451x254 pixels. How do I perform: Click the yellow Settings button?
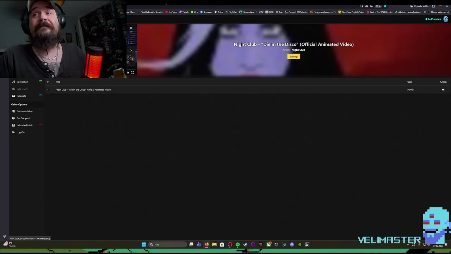click(294, 56)
